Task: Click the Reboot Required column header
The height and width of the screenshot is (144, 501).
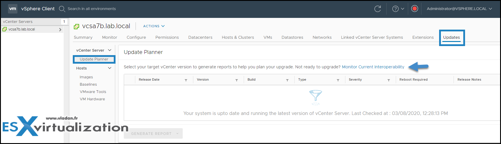Action: pos(413,79)
